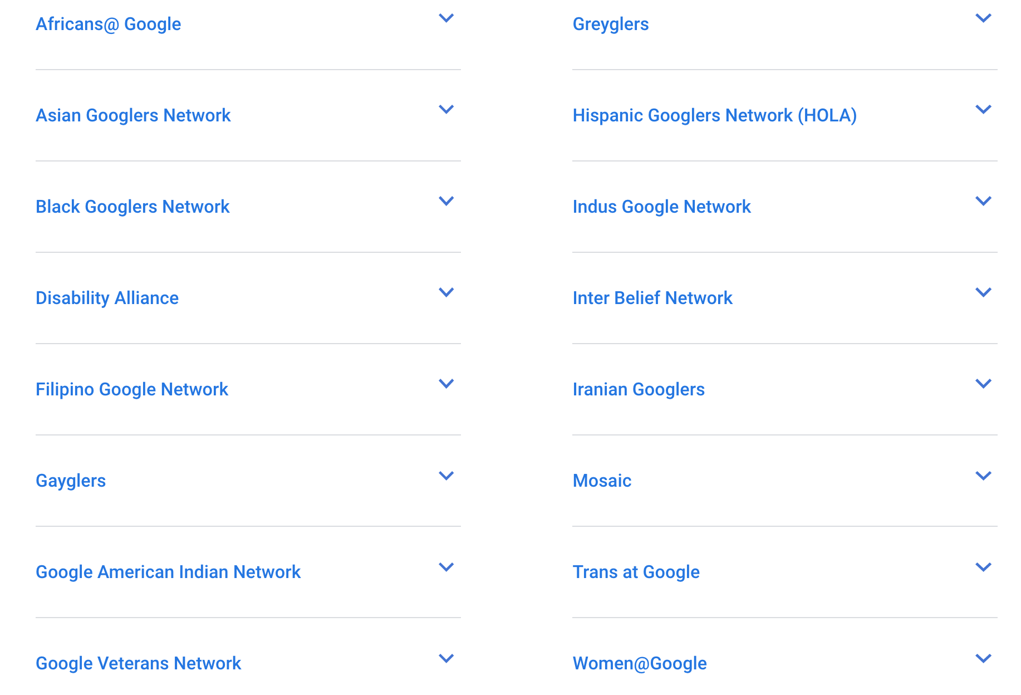This screenshot has width=1021, height=695.
Task: Toggle the Indus Google Network chevron
Action: click(x=983, y=201)
